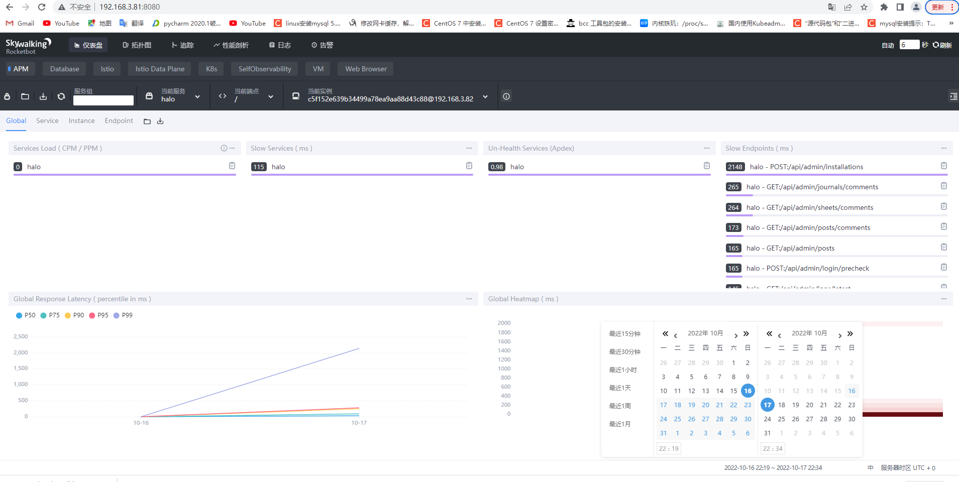Screen dimensions: 959x482
Task: Click the folder icon next to Endpoint tab
Action: [x=147, y=122]
